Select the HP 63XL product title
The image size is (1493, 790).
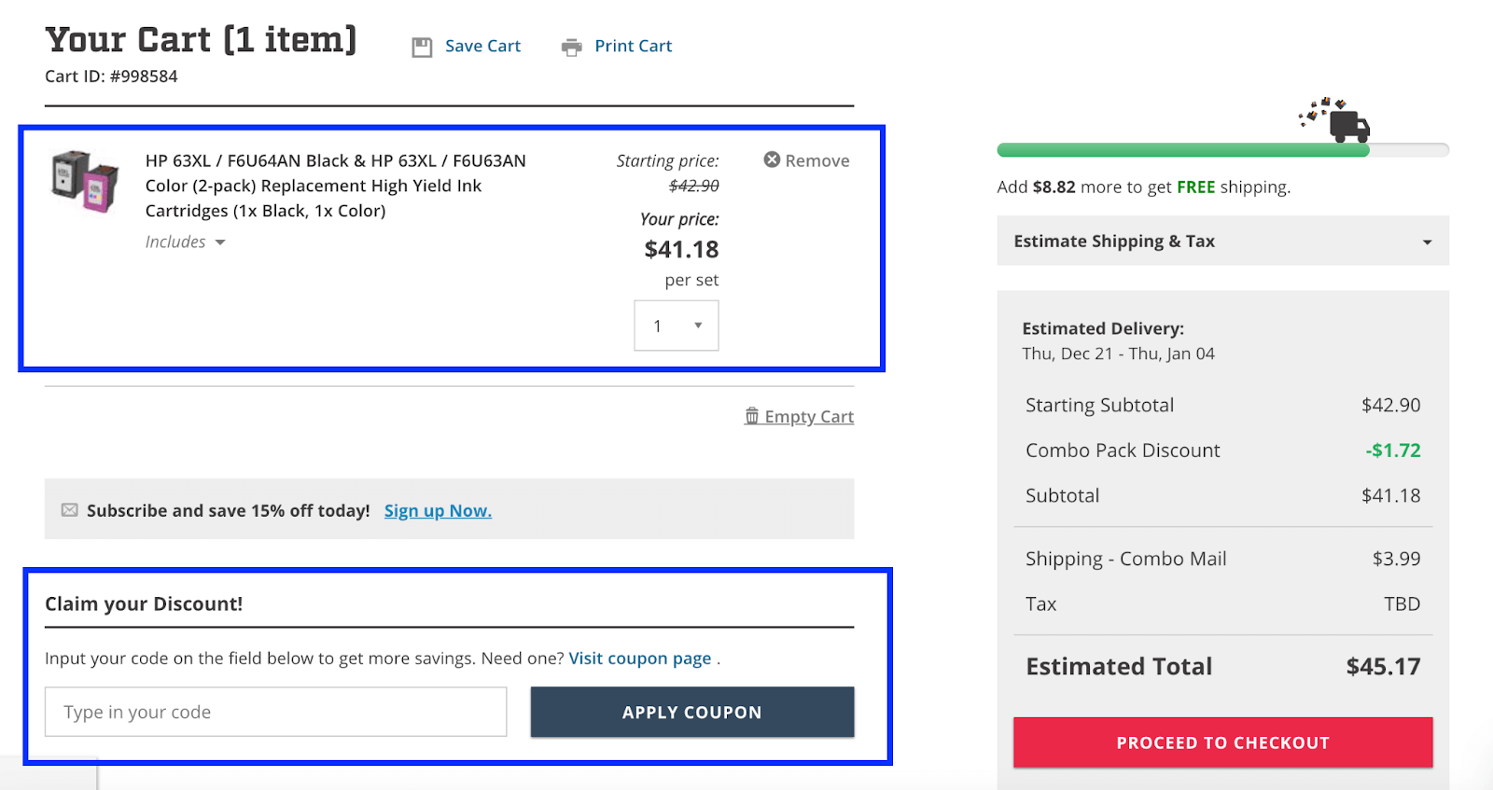pyautogui.click(x=334, y=186)
